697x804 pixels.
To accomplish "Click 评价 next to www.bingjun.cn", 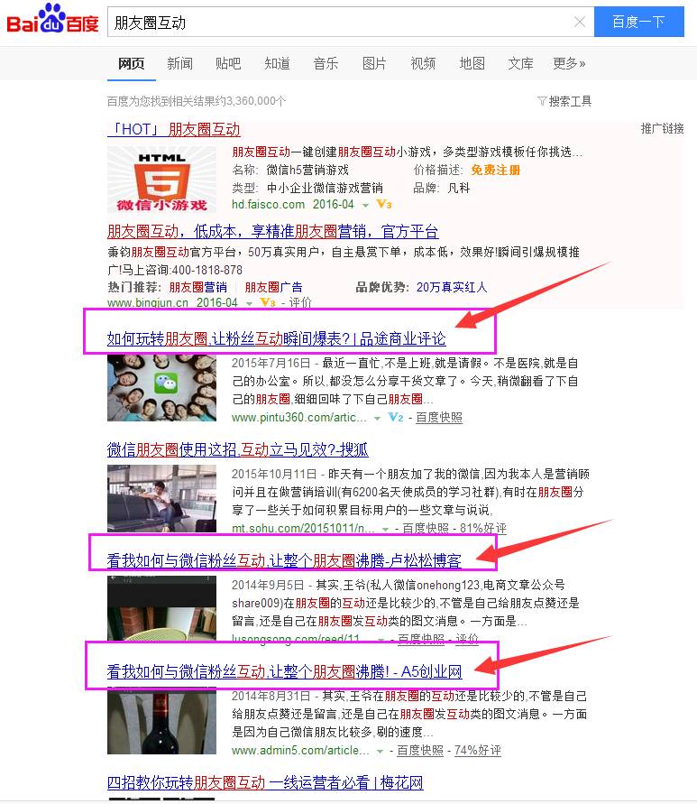I will tap(300, 302).
